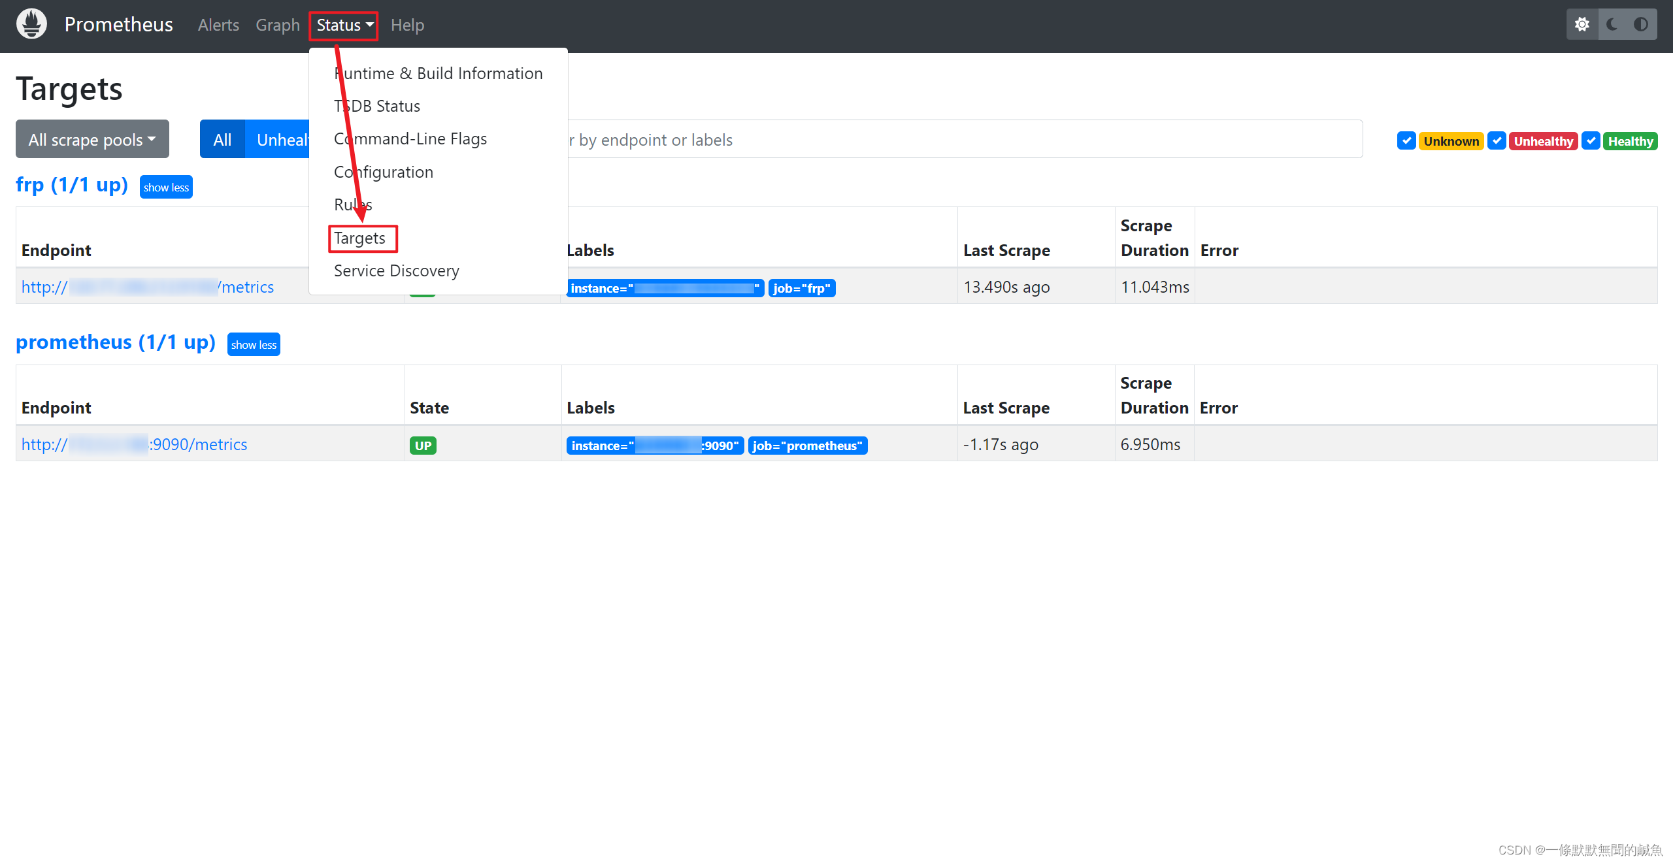
Task: Open the settings gear icon
Action: pyautogui.click(x=1582, y=24)
